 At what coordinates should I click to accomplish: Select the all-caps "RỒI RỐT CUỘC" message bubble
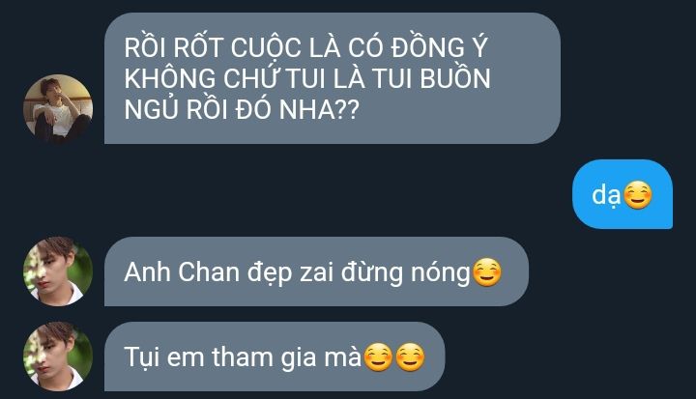click(x=333, y=78)
